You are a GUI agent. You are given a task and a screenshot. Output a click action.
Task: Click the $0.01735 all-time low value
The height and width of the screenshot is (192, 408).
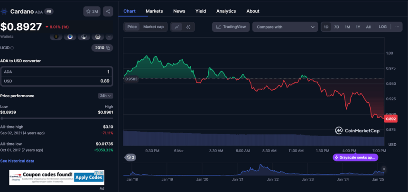(x=104, y=144)
